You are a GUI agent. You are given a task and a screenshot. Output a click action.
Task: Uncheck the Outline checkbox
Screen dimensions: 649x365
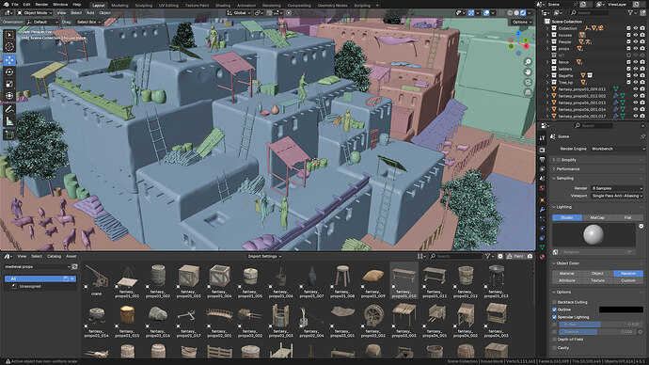(554, 309)
